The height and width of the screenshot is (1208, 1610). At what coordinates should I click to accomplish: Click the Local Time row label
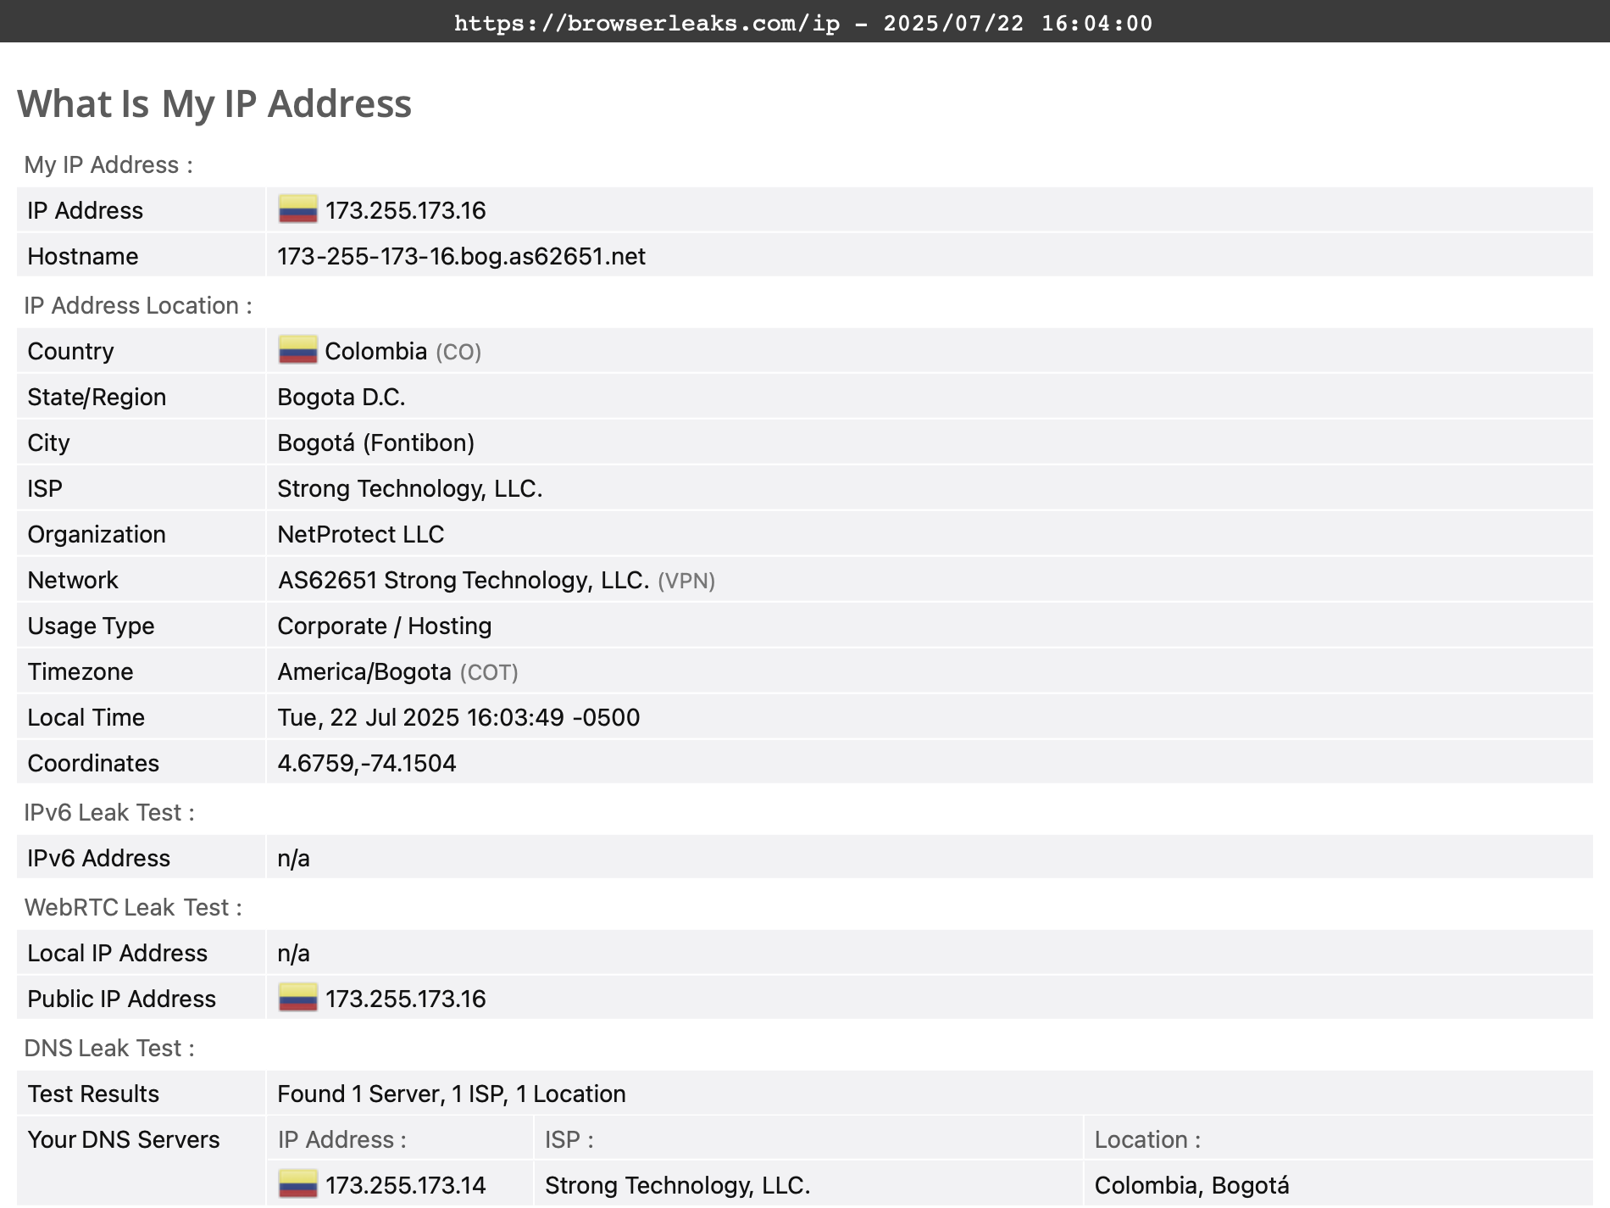click(86, 717)
